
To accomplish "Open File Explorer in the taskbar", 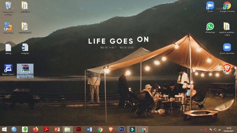I will pyautogui.click(x=67, y=129).
